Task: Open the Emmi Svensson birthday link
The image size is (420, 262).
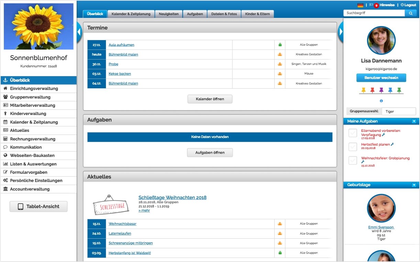Action: (381, 227)
